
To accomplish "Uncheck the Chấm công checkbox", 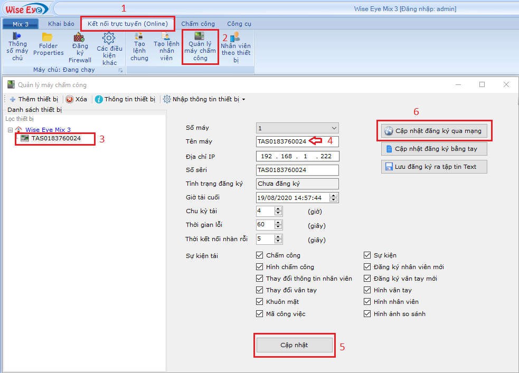I will tap(259, 255).
